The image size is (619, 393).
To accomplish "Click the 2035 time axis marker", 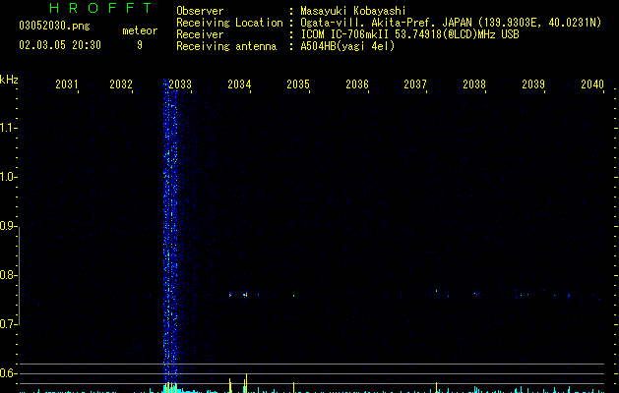I will point(298,84).
